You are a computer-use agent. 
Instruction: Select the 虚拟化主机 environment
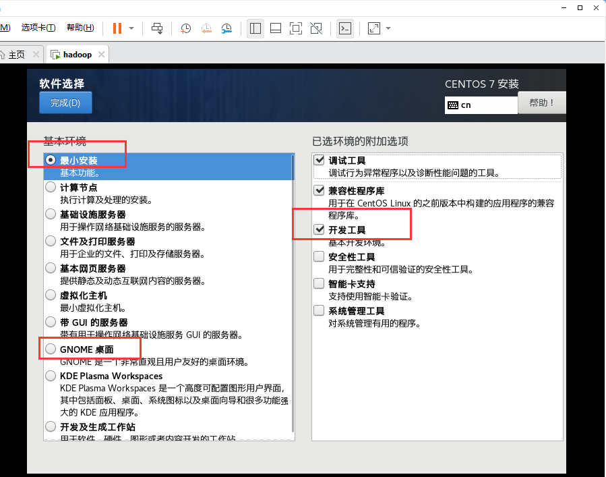point(51,295)
